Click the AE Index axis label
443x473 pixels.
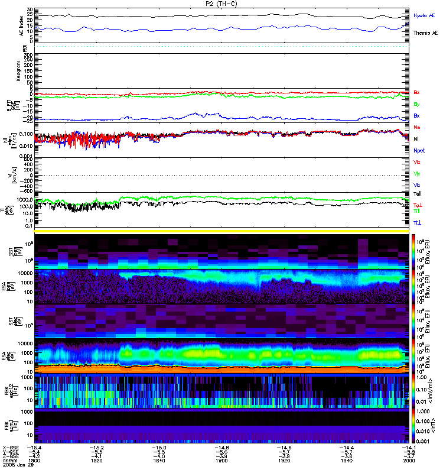(21, 26)
